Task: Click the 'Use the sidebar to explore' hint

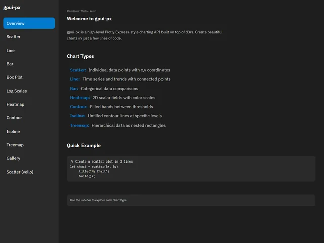Action: [x=98, y=200]
